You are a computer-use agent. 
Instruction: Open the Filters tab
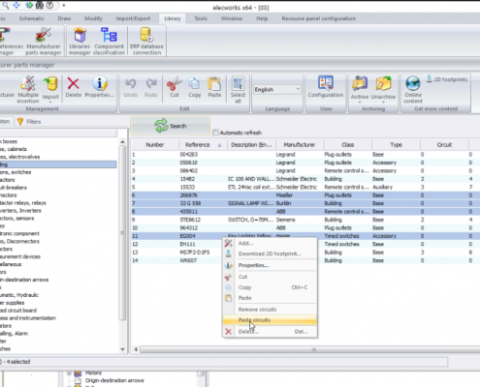pos(29,122)
